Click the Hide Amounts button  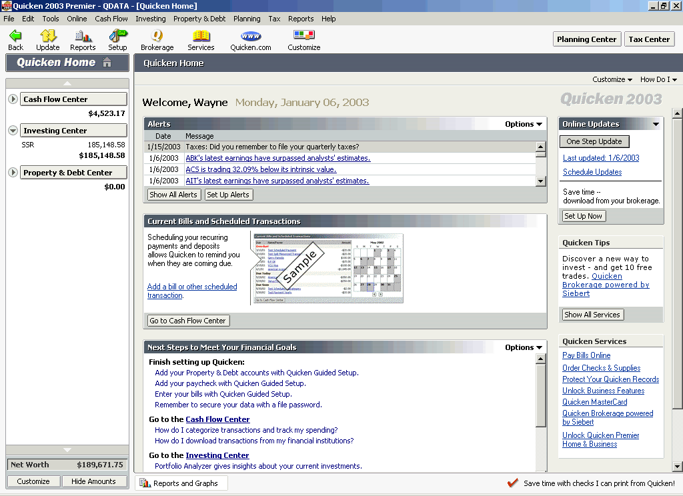click(93, 481)
